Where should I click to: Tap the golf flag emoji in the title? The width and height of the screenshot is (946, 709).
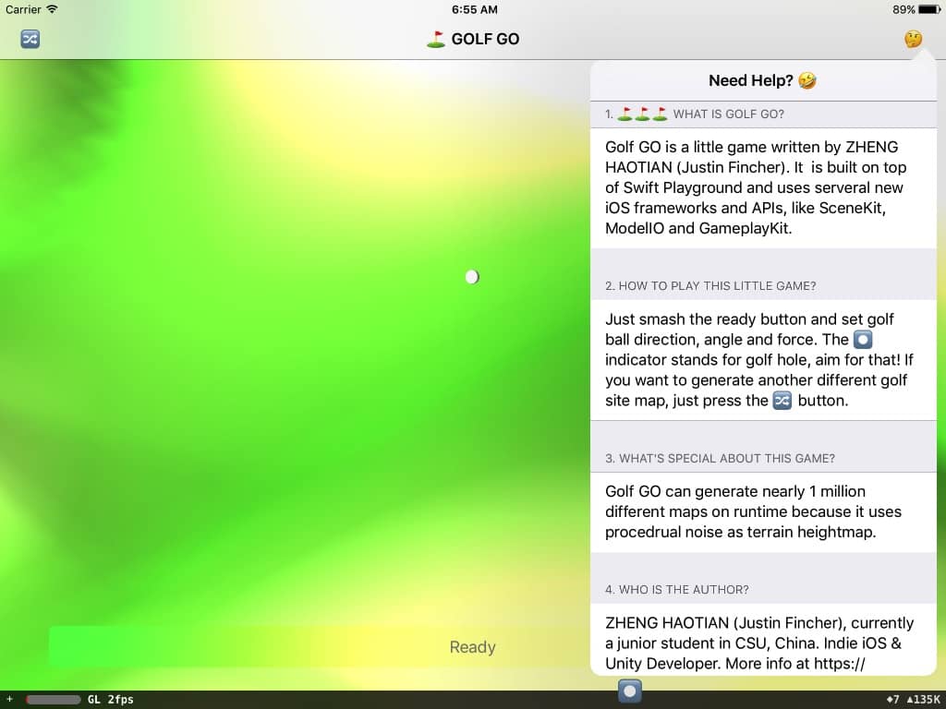pyautogui.click(x=436, y=39)
